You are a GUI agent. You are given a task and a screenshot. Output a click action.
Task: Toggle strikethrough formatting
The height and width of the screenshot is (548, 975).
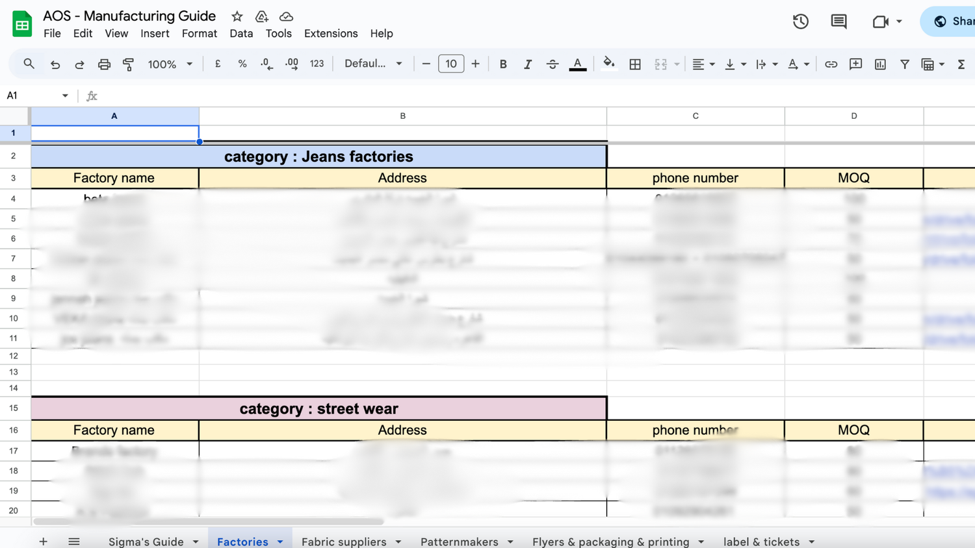pyautogui.click(x=552, y=64)
